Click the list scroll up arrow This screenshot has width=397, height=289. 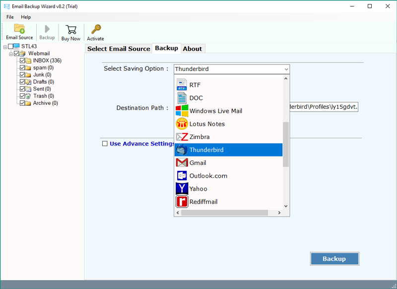pos(286,79)
